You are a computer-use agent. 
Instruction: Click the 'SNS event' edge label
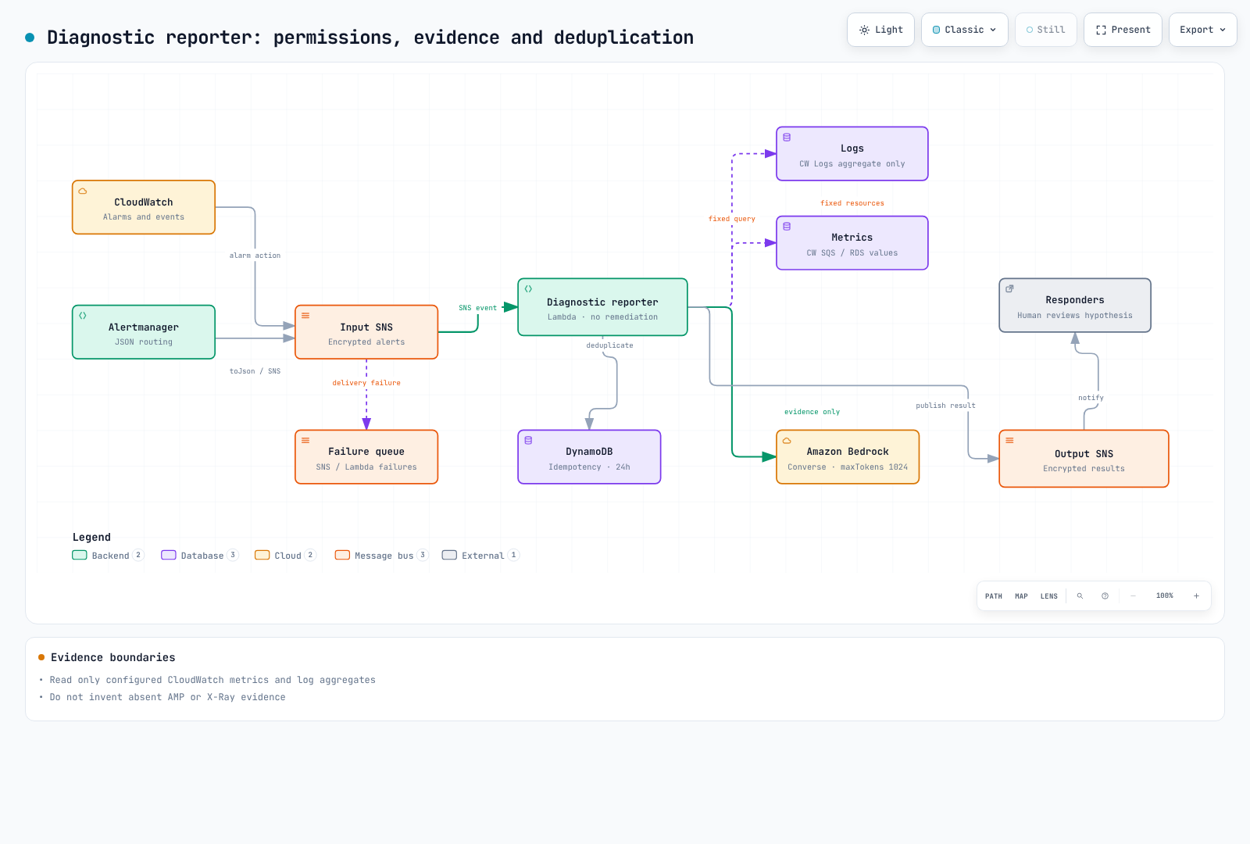point(477,308)
